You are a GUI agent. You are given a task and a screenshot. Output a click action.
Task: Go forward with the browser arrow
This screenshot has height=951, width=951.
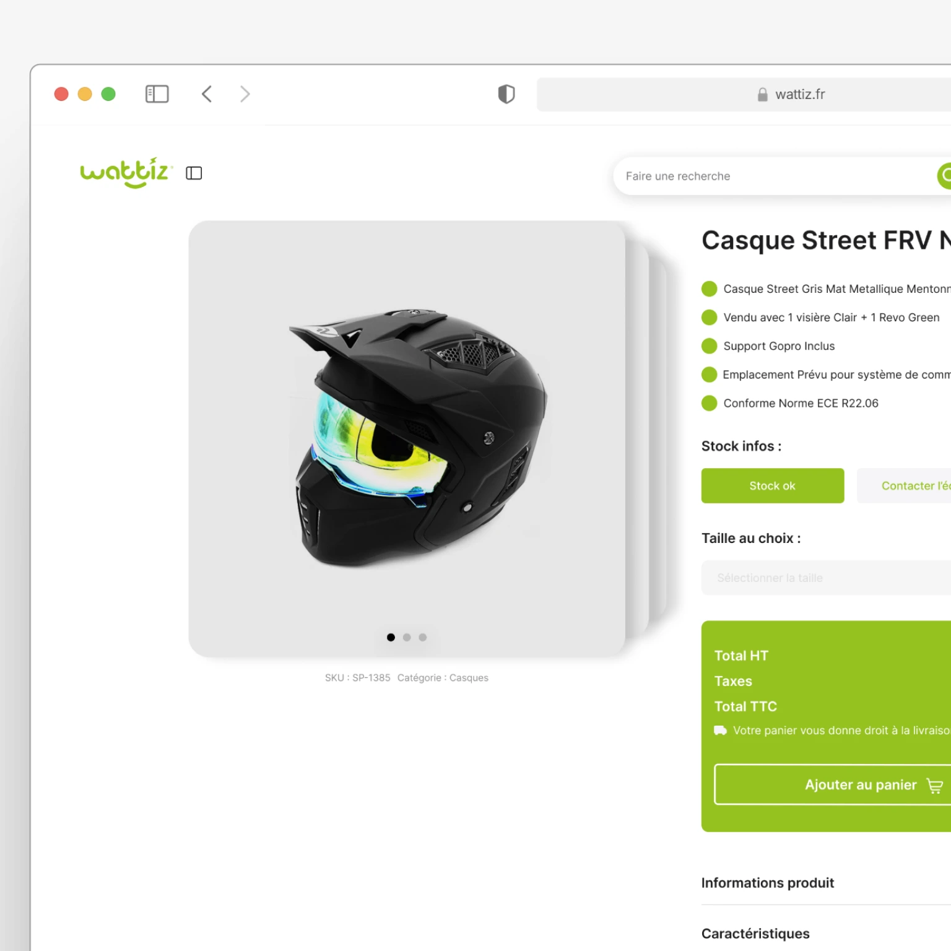pos(245,94)
